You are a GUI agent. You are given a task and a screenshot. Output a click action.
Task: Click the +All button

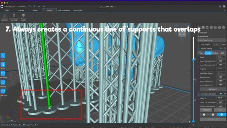pos(220,110)
